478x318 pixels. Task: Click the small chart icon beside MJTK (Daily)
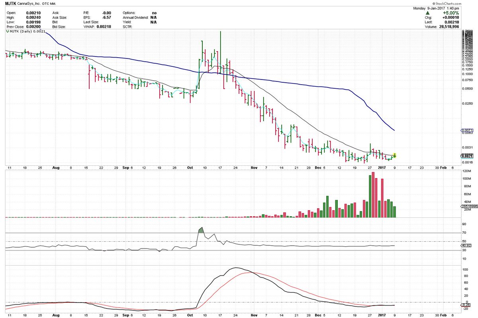tap(8, 32)
